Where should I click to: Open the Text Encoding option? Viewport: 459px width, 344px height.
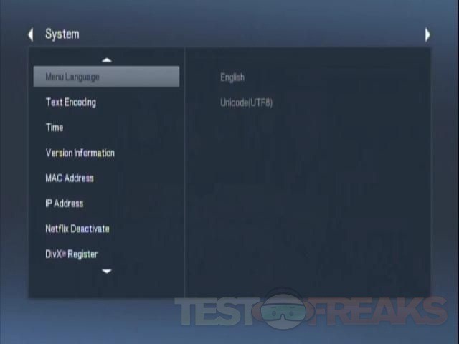click(x=71, y=102)
